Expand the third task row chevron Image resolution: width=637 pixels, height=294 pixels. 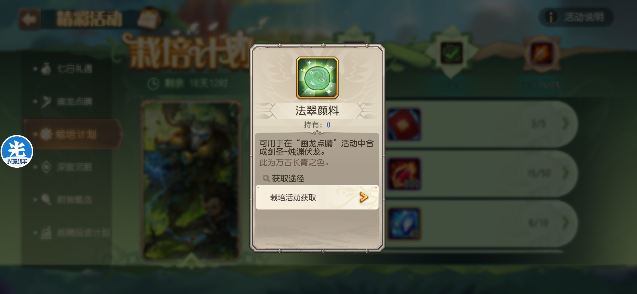(x=566, y=223)
